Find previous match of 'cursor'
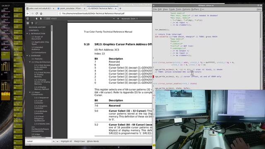Image resolution: width=265 pixels, height=149 pixels. [53, 141]
